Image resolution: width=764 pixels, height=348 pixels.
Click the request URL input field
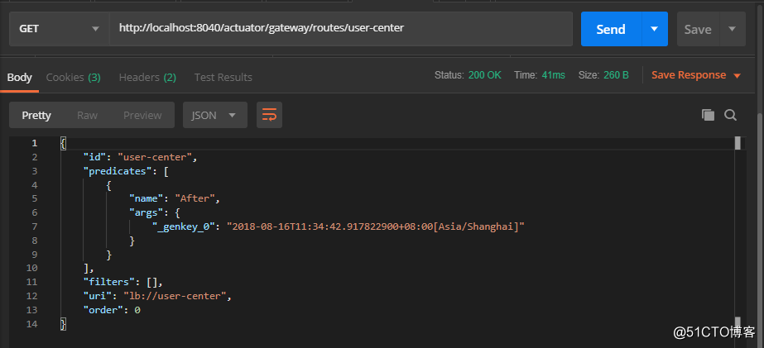(340, 29)
